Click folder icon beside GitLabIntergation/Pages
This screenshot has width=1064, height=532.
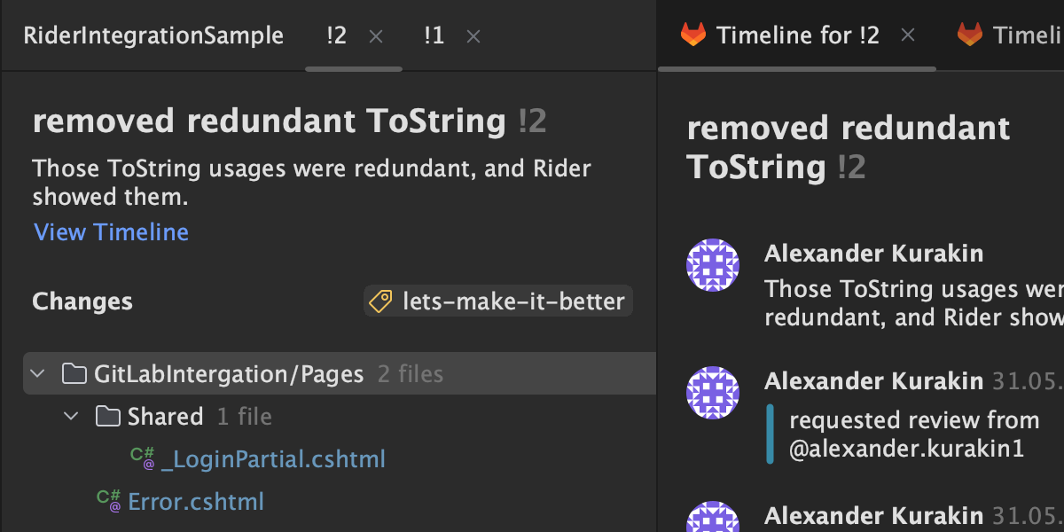pyautogui.click(x=74, y=374)
